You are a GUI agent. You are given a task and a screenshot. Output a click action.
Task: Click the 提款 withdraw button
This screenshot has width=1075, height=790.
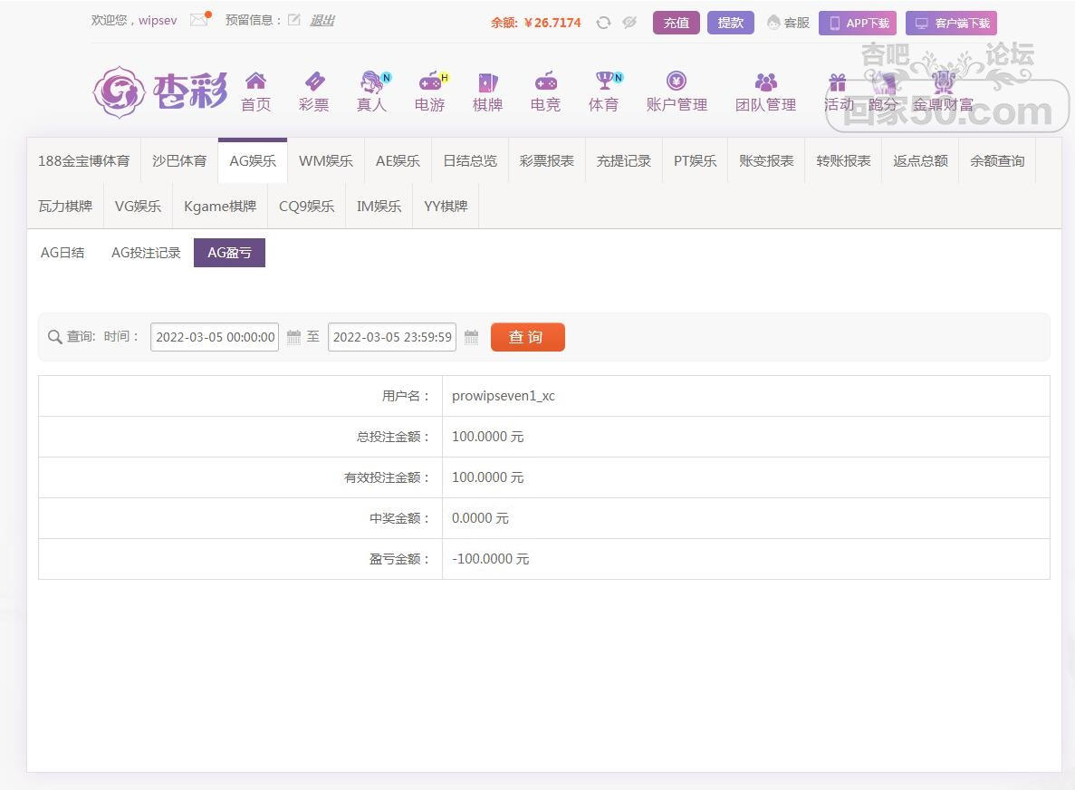coord(730,23)
